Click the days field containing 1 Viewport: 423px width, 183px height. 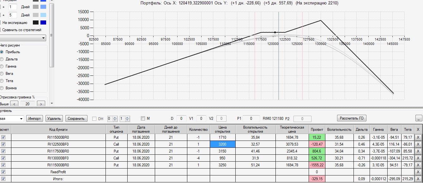point(13,7)
